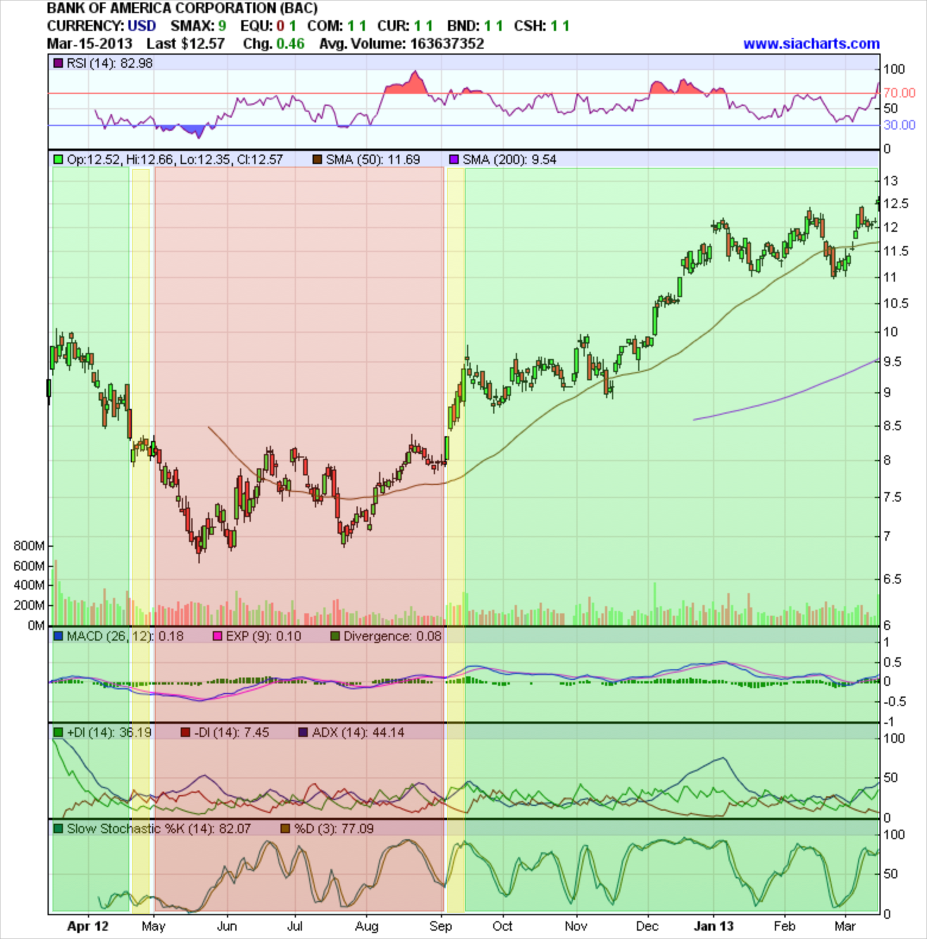Open the www.siacharts.com link
This screenshot has width=927, height=939.
[811, 44]
